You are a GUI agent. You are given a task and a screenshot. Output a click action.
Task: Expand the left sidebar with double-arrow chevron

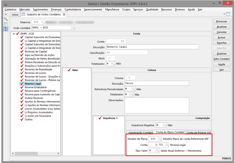[6, 14]
